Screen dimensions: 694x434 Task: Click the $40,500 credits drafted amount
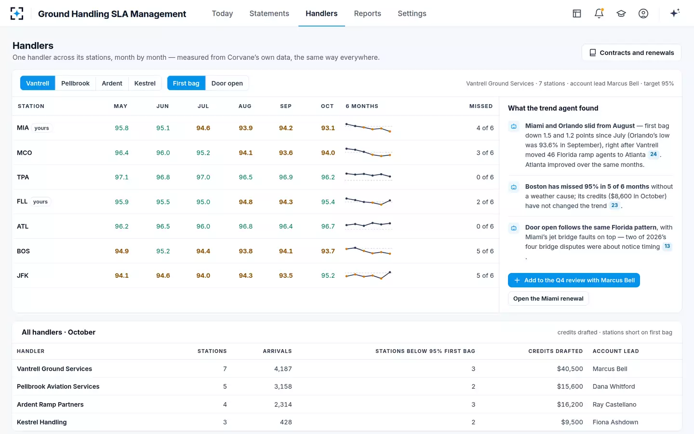pos(570,369)
